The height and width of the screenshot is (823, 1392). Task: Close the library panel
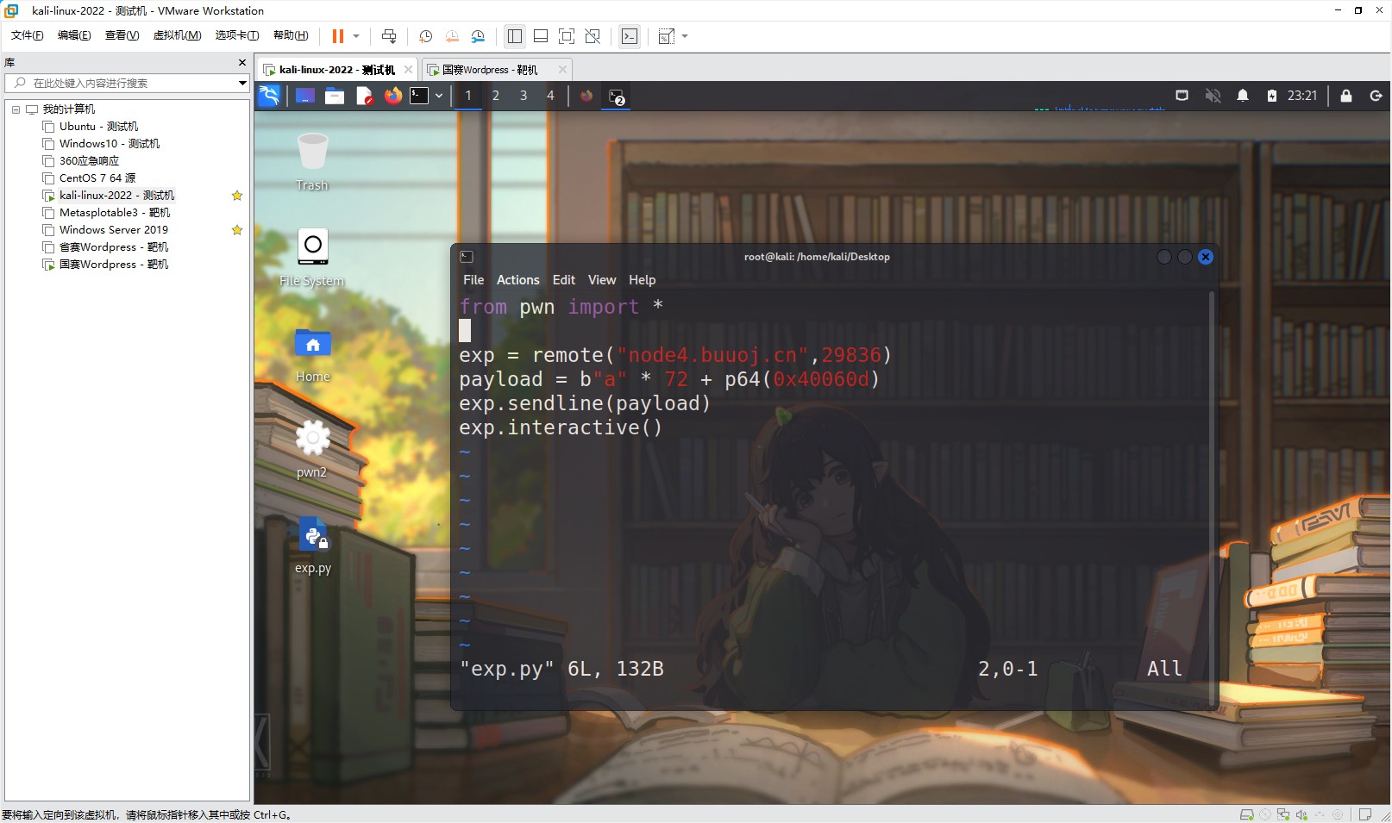point(242,63)
